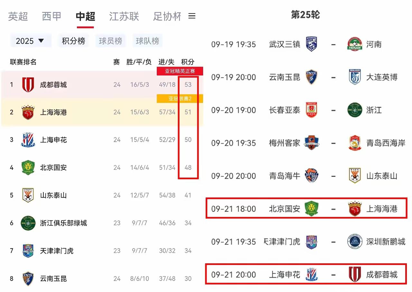Click the 天津津门虎 tiger logo in standings
Viewport: 412px width, 292px height.
pos(28,251)
